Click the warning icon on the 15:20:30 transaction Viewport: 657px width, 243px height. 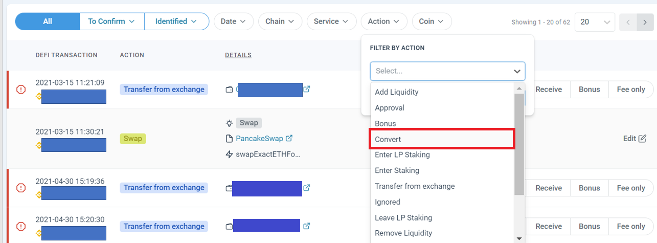(21, 226)
